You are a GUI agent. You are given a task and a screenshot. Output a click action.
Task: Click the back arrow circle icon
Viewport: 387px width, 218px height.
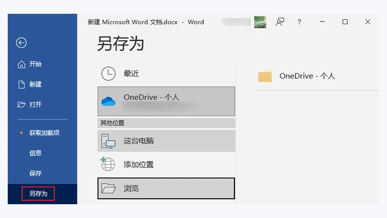22,43
